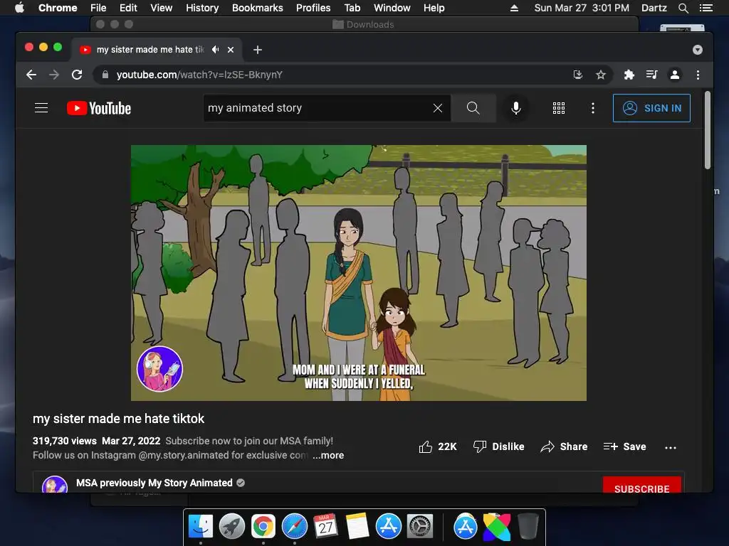Click the install app icon in address bar
This screenshot has height=546, width=729.
[x=578, y=75]
